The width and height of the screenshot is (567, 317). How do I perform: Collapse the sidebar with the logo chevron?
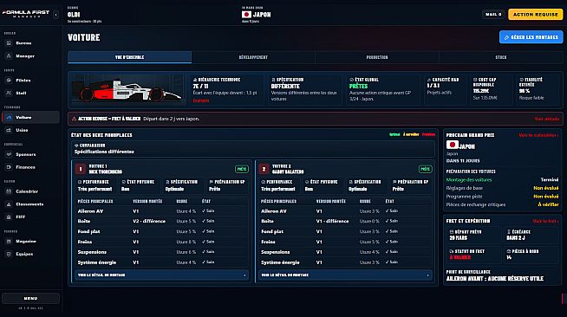click(55, 15)
